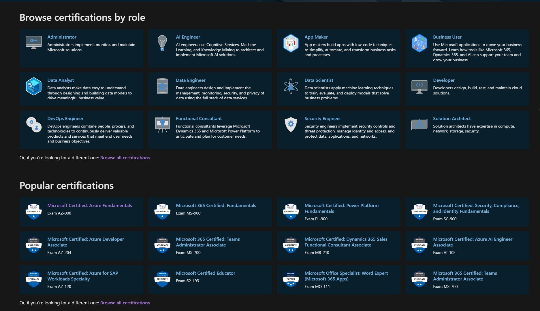Click the Exam MB-210 text
Viewport: 540px width, 311px height.
click(x=317, y=253)
